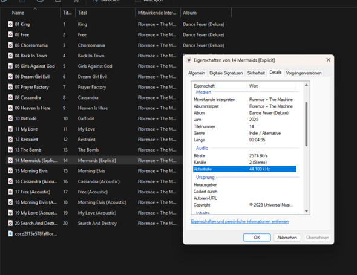Click Eigenschaften und persönliche Informationen entfernen link
This screenshot has height=275, width=357.
click(240, 222)
